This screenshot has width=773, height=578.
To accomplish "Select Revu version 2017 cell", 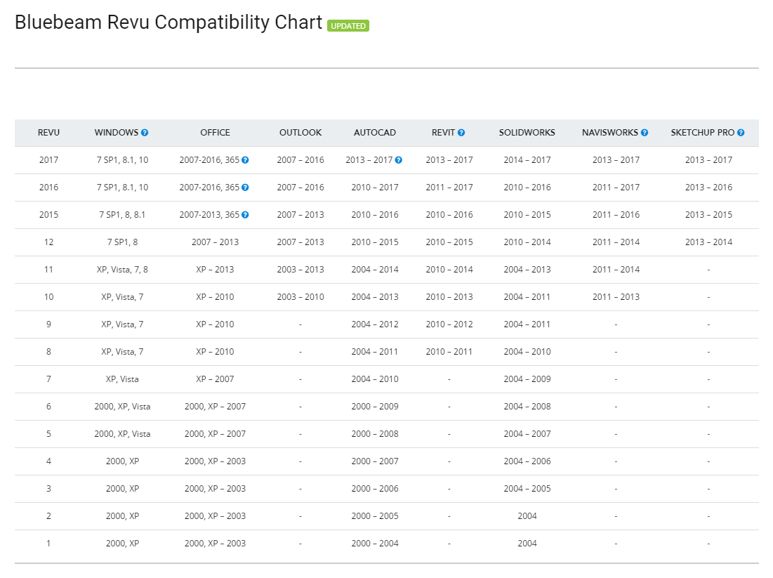I will coord(48,160).
